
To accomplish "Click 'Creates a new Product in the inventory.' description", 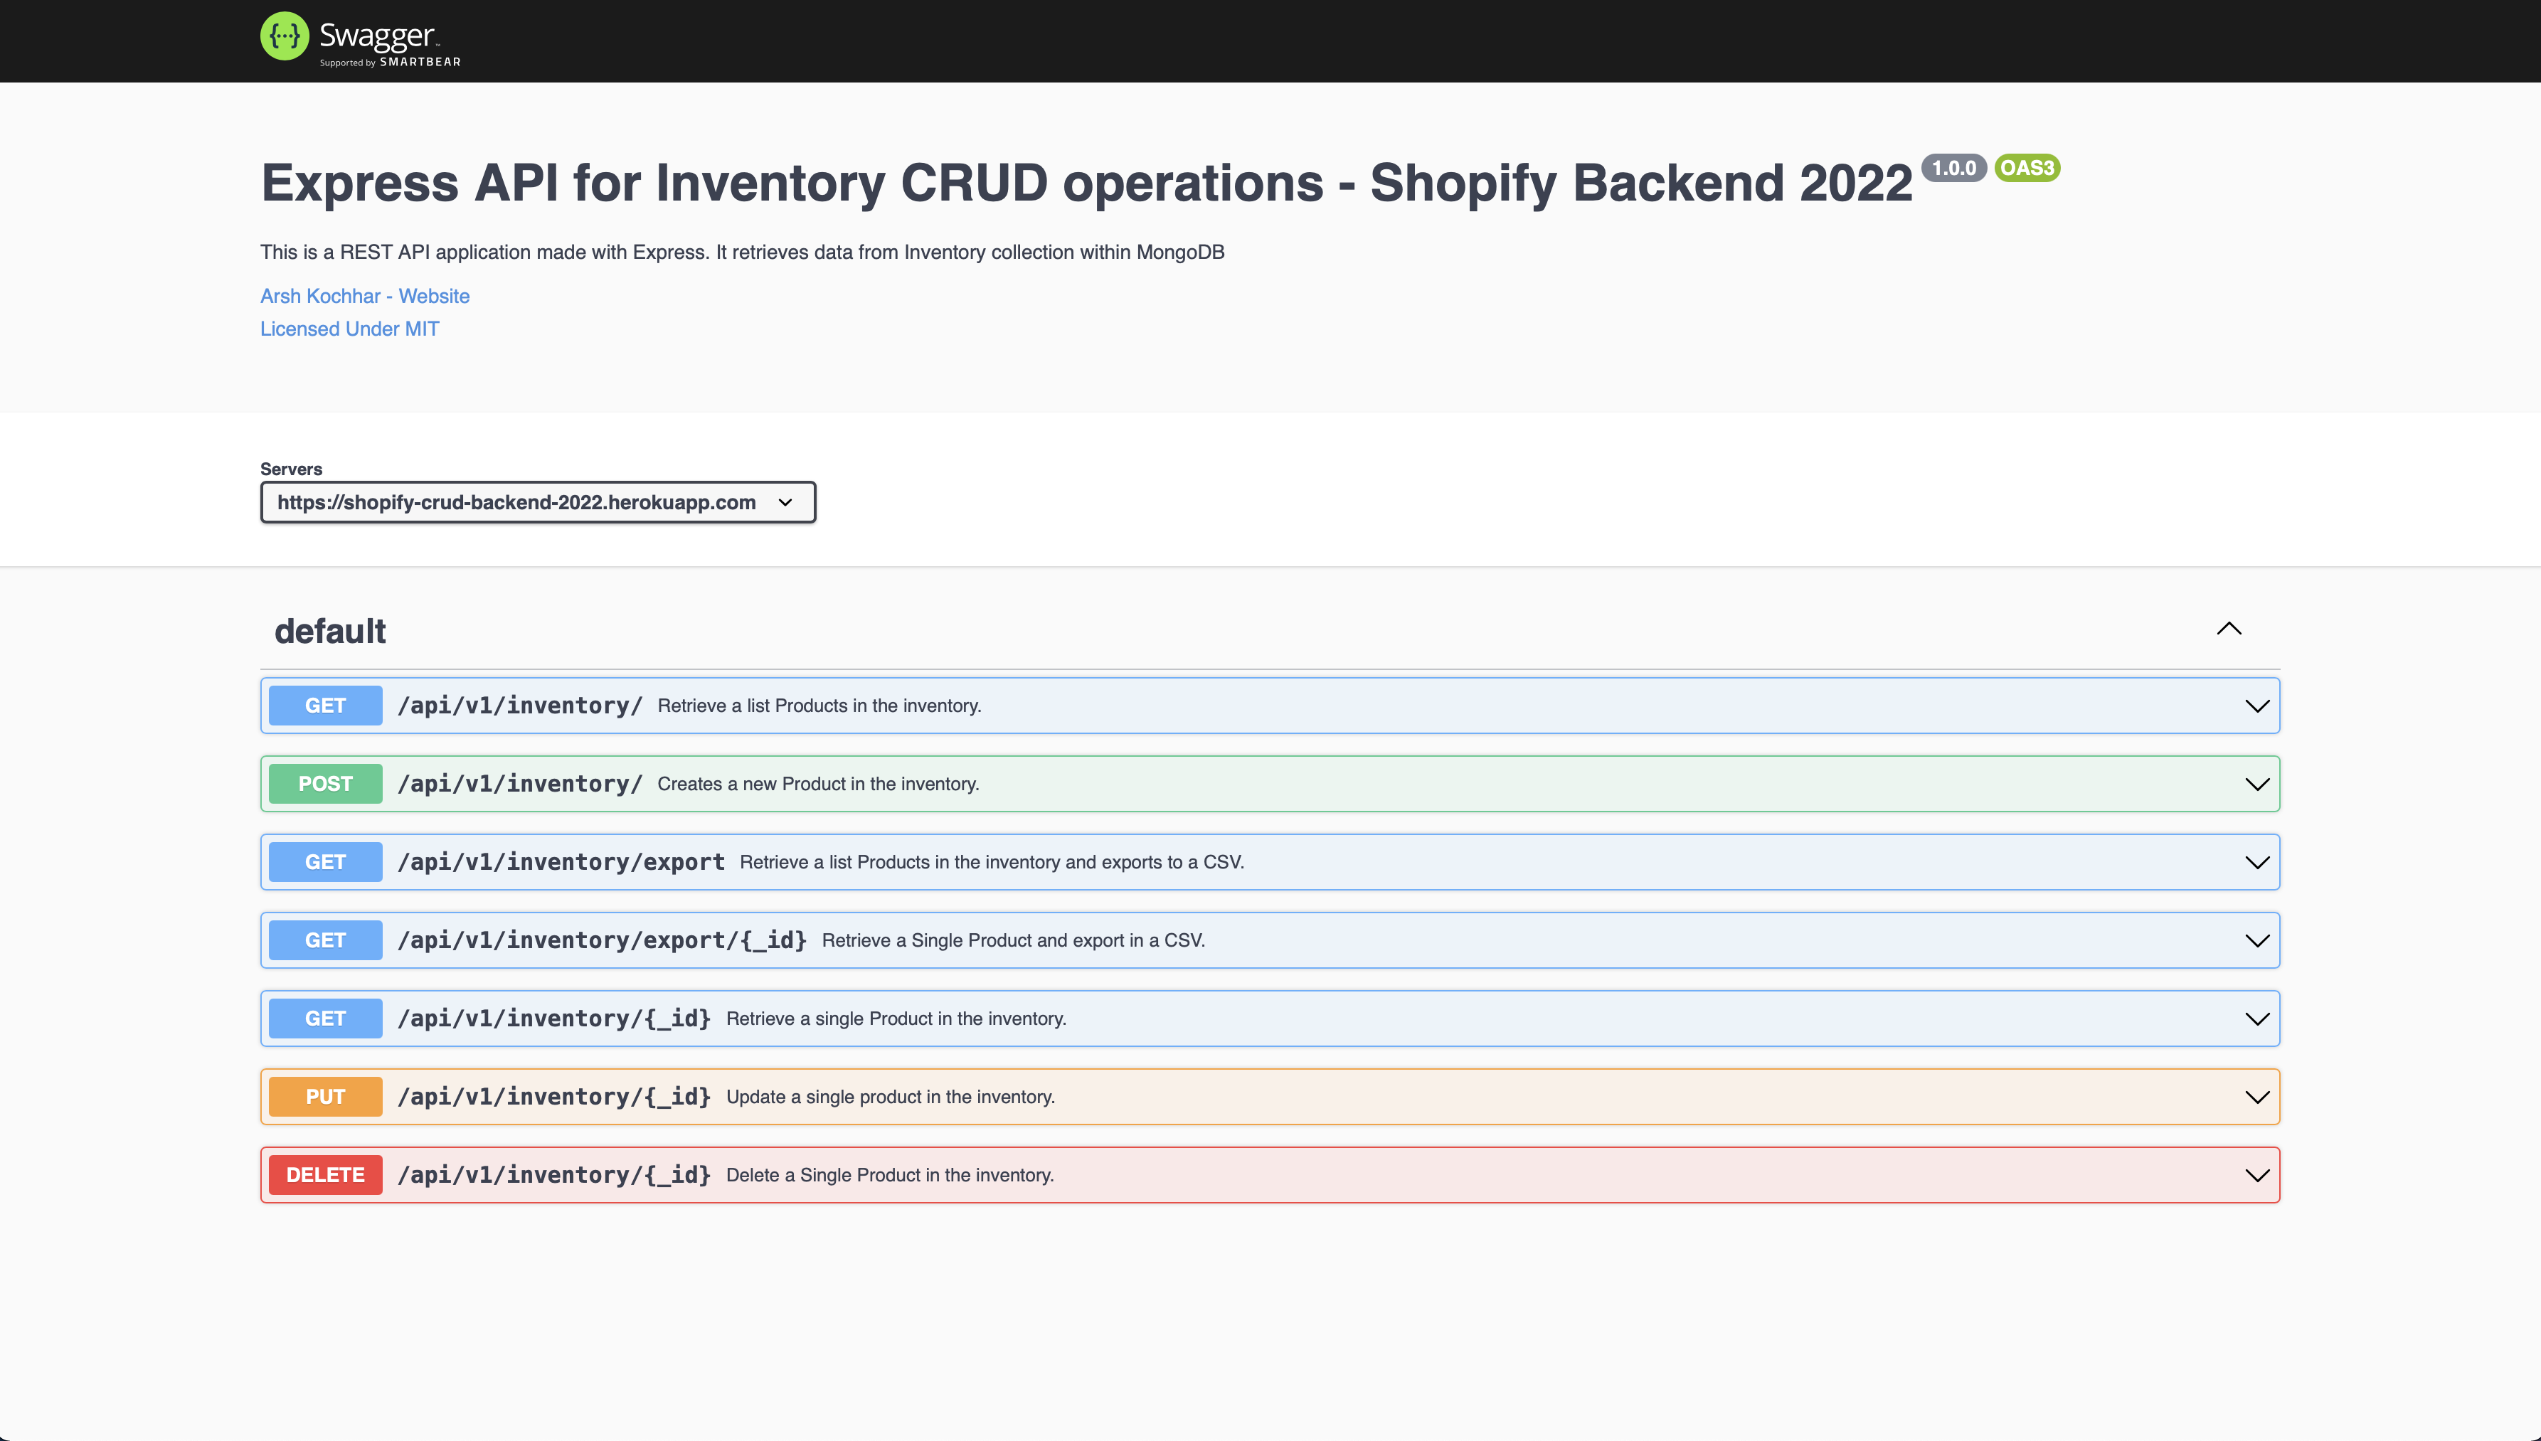I will [x=819, y=784].
